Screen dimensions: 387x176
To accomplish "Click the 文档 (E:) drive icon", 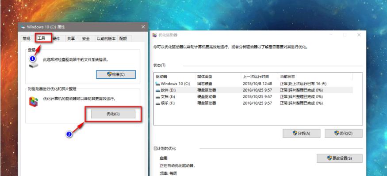I will (157, 97).
